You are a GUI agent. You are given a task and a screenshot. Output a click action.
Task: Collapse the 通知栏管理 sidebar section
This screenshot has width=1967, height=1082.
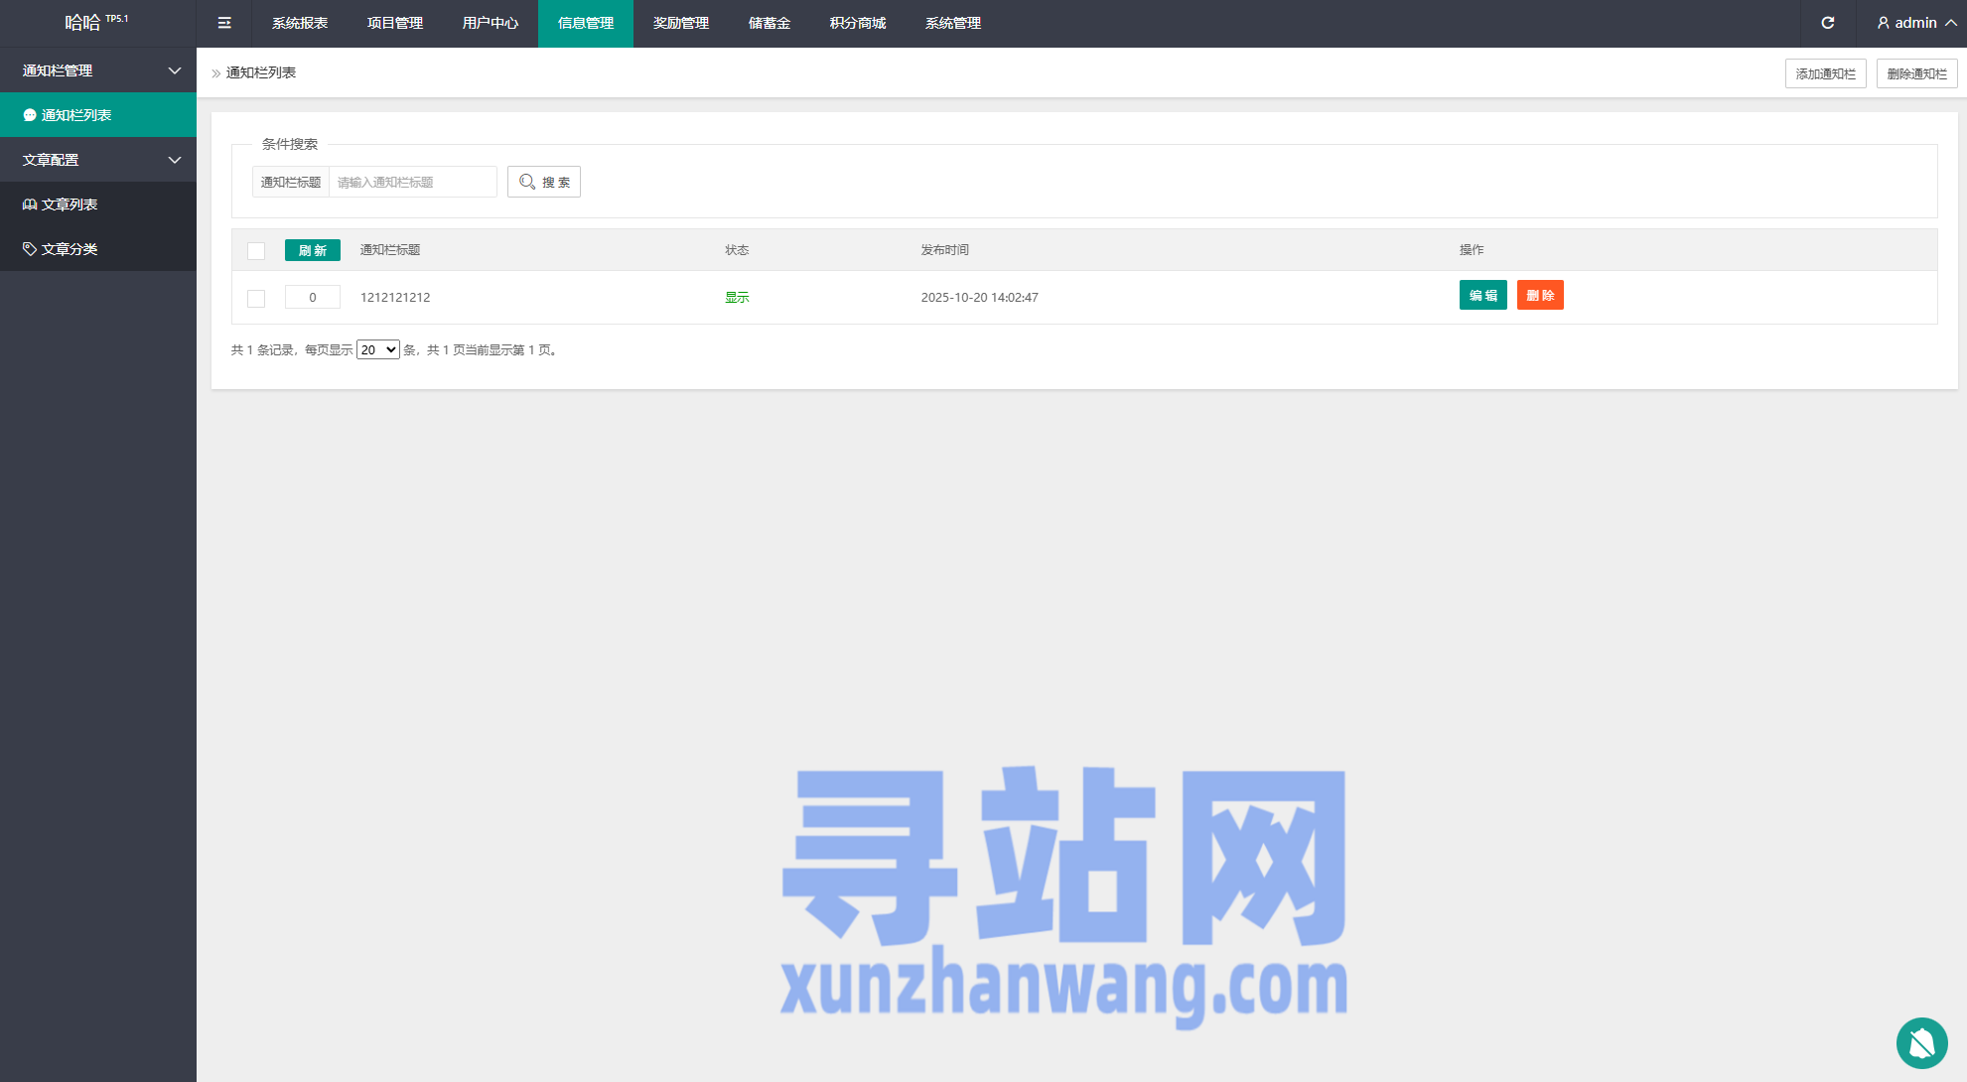pyautogui.click(x=174, y=70)
